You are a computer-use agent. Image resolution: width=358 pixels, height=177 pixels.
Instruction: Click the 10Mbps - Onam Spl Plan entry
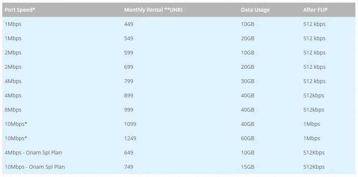(x=35, y=167)
